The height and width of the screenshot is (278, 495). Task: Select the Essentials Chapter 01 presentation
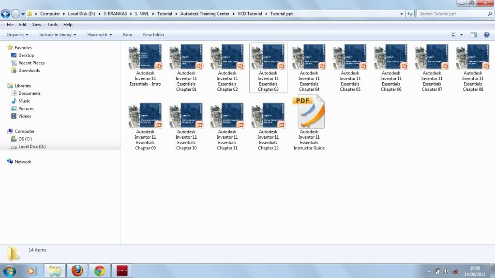186,68
